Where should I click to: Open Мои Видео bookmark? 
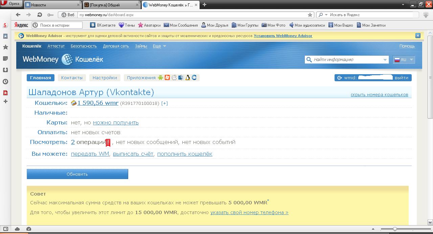click(340, 25)
